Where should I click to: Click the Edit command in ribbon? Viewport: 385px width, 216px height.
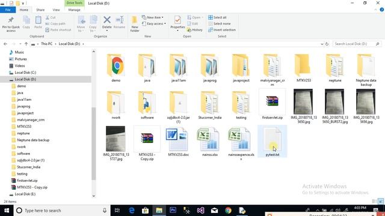pos(192,24)
